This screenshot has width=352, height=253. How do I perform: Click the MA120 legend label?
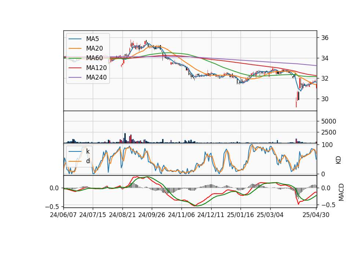(96, 68)
